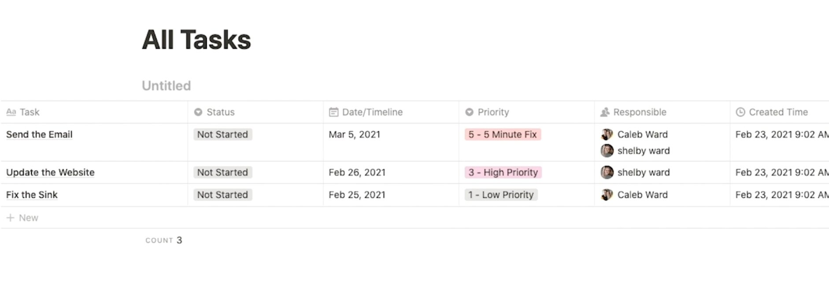
Task: Click shelby ward's avatar in Update the Website row
Action: (x=607, y=172)
